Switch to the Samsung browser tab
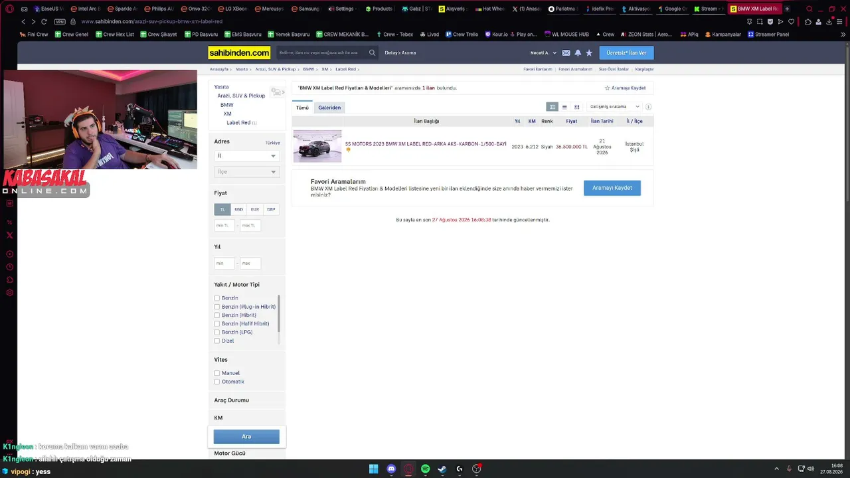 point(305,9)
